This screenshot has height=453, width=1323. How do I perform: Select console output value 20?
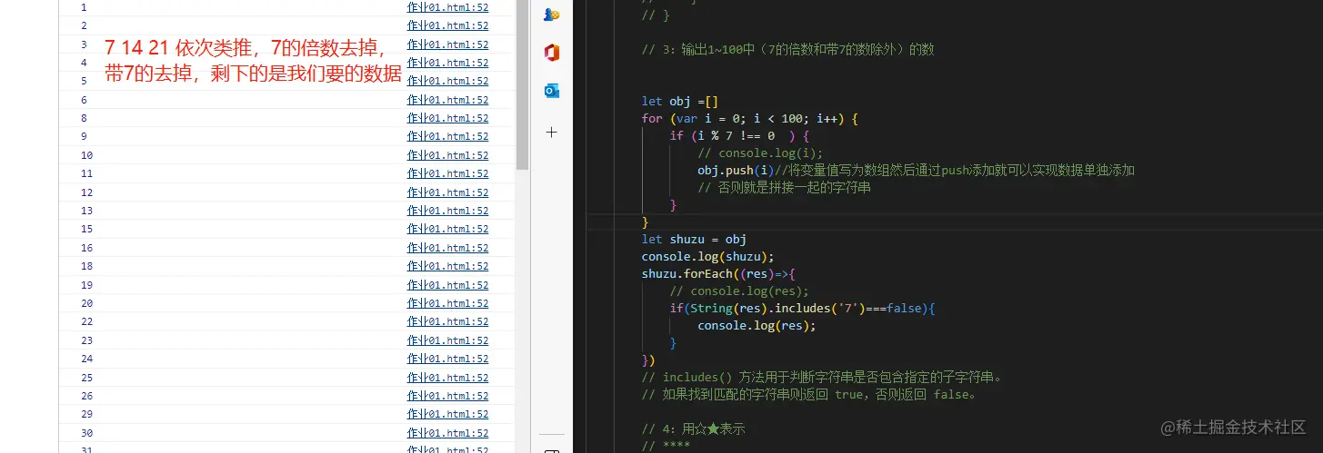coord(86,303)
